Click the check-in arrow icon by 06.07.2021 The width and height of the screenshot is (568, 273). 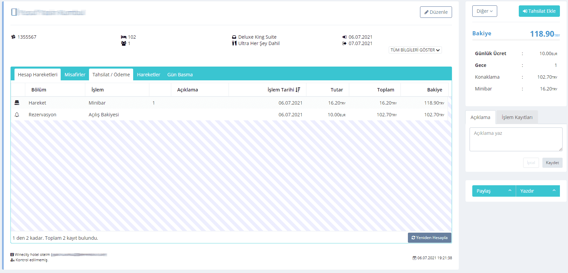pyautogui.click(x=345, y=37)
